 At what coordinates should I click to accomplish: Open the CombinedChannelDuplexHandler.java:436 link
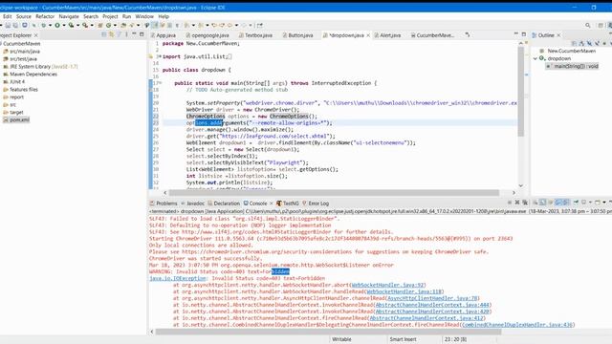[x=517, y=325]
